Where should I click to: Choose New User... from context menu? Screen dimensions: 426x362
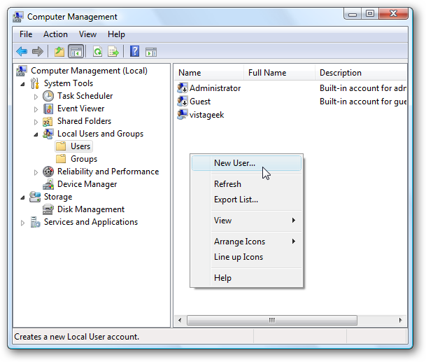pyautogui.click(x=246, y=163)
